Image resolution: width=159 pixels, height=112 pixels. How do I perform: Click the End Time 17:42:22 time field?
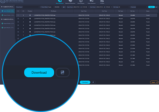coord(109,7)
